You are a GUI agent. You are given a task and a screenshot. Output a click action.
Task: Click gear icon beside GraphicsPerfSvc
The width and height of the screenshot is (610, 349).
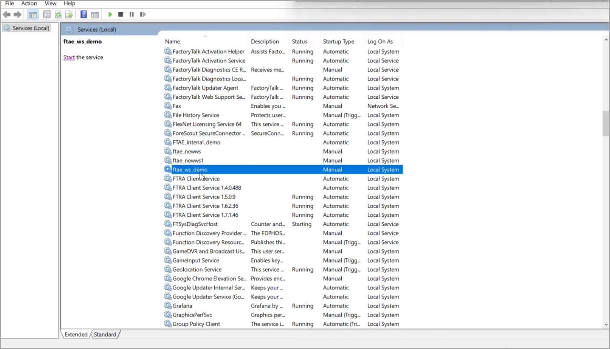point(168,315)
